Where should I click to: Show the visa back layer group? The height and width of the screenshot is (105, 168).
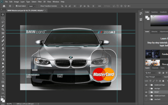146,99
